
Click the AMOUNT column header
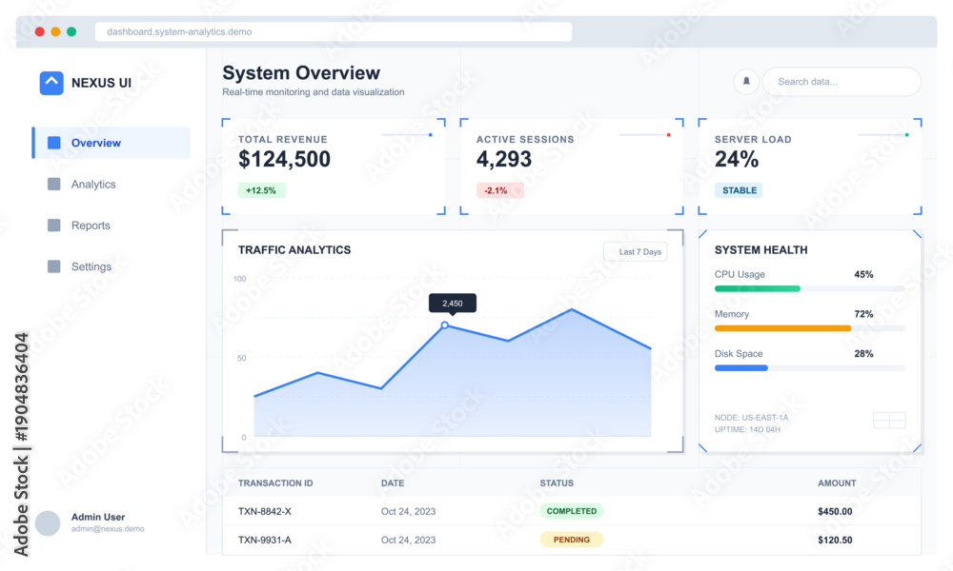pos(837,483)
